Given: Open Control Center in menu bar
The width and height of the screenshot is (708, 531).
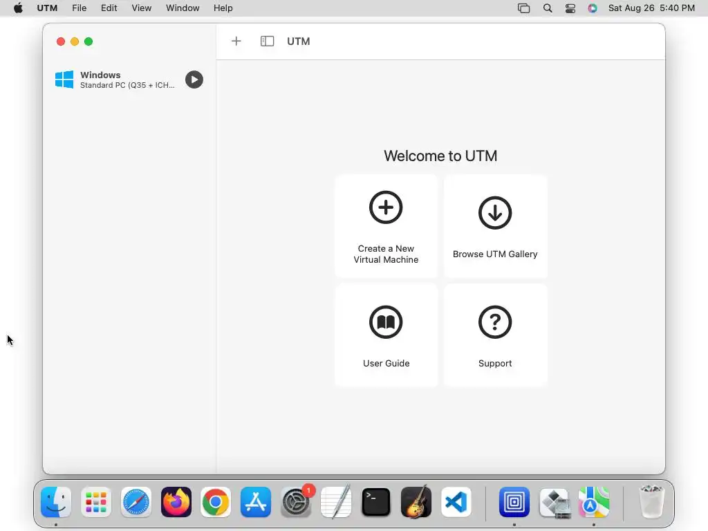Looking at the screenshot, I should 570,8.
